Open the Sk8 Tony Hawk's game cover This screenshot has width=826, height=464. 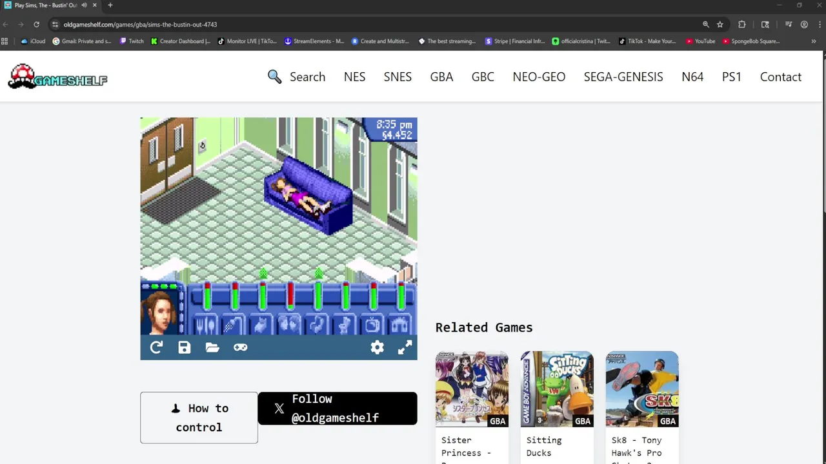[x=642, y=389]
